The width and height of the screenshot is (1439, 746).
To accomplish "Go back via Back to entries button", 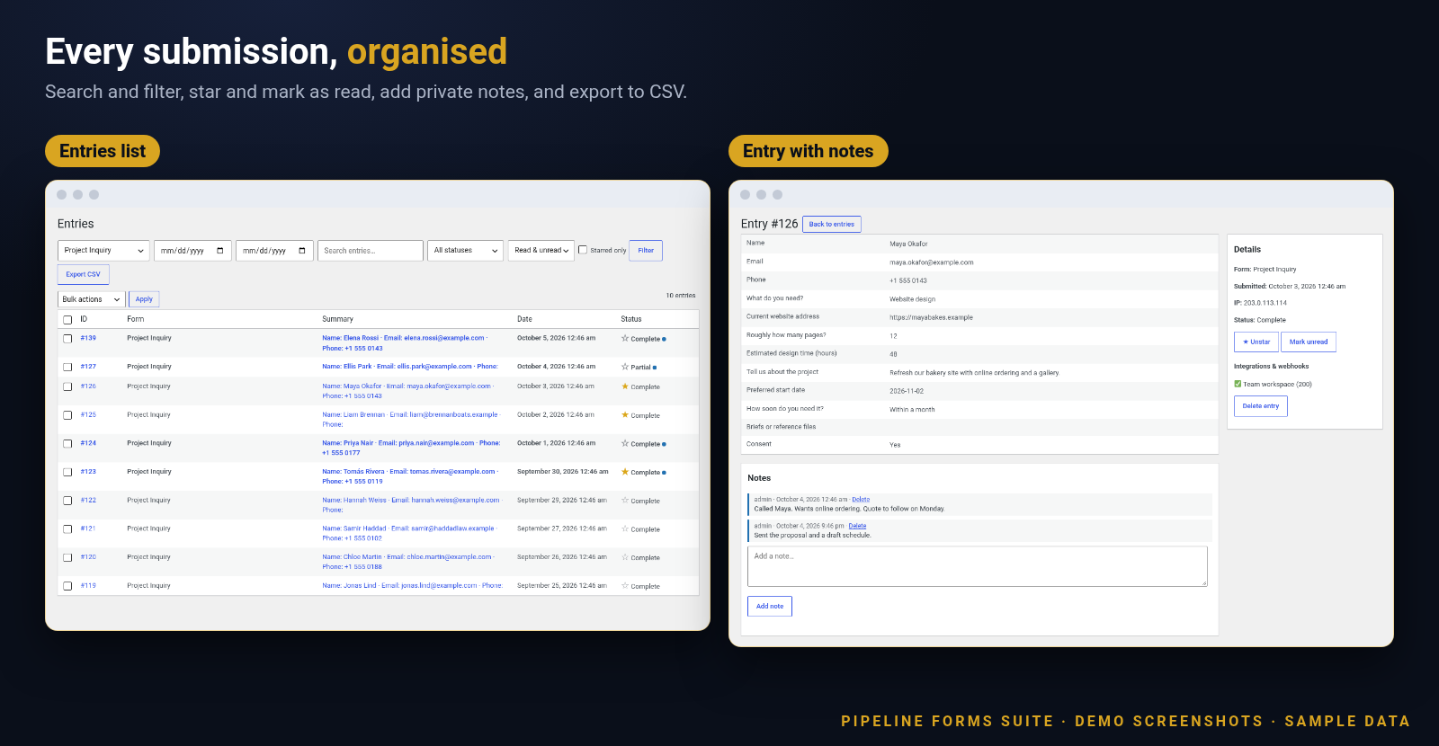I will pos(832,224).
